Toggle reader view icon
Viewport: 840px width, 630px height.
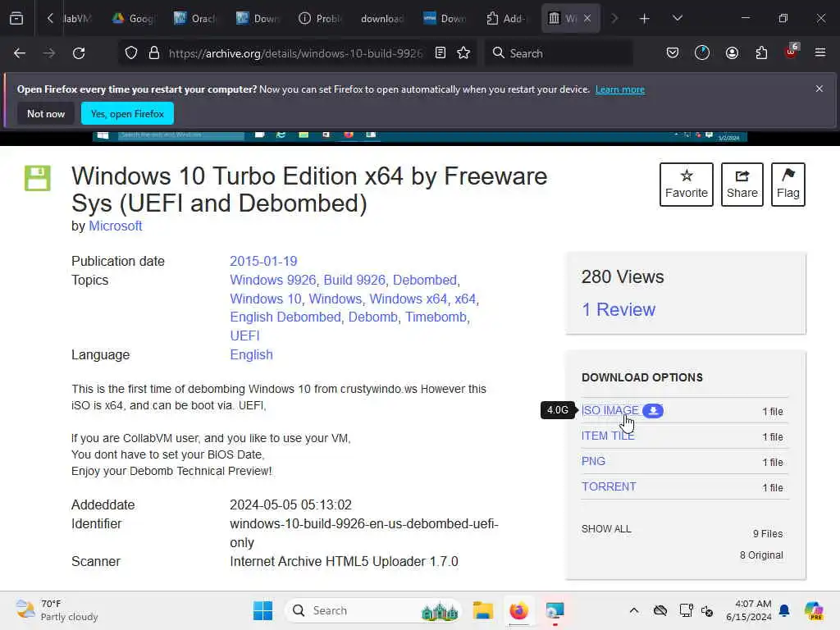tap(441, 53)
